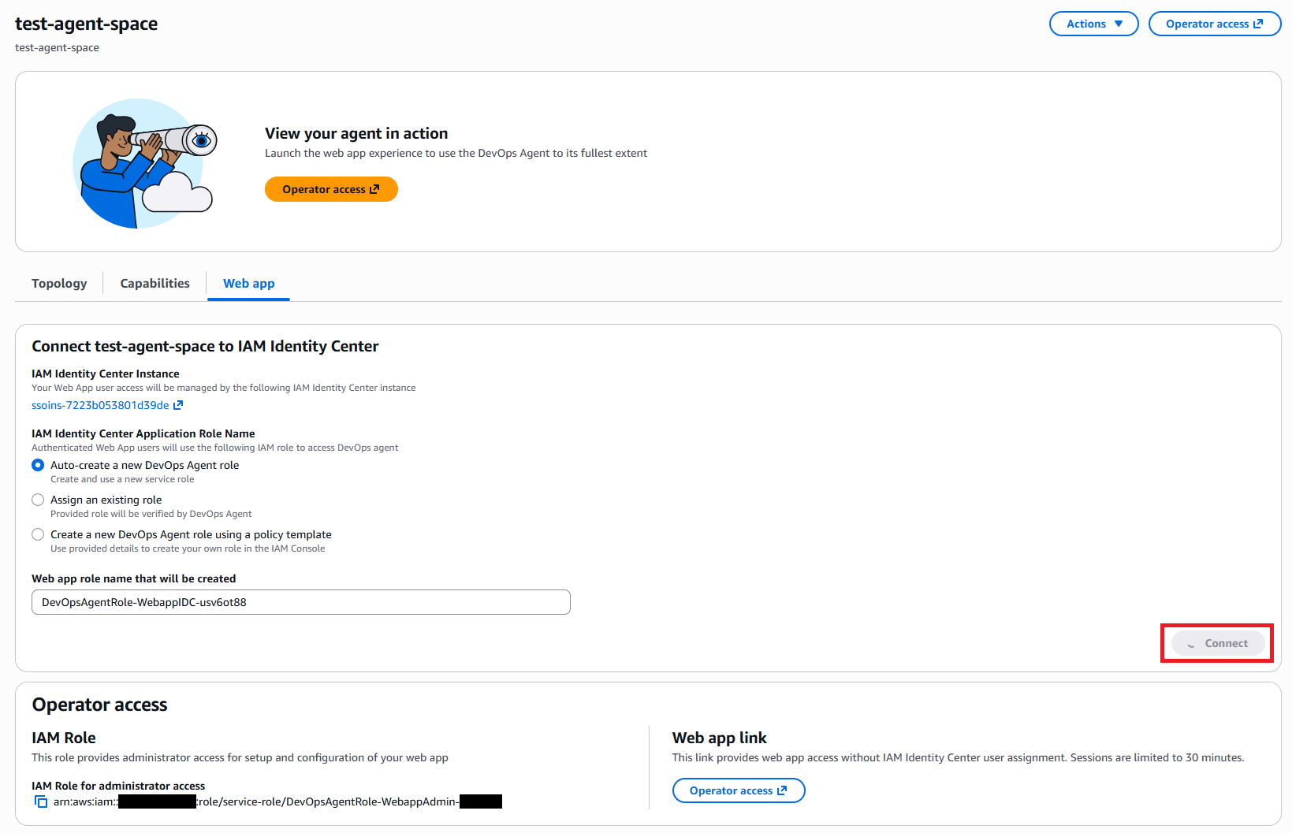1292x833 pixels.
Task: Click the loading spinner icon inside the Connect button
Action: click(1190, 643)
